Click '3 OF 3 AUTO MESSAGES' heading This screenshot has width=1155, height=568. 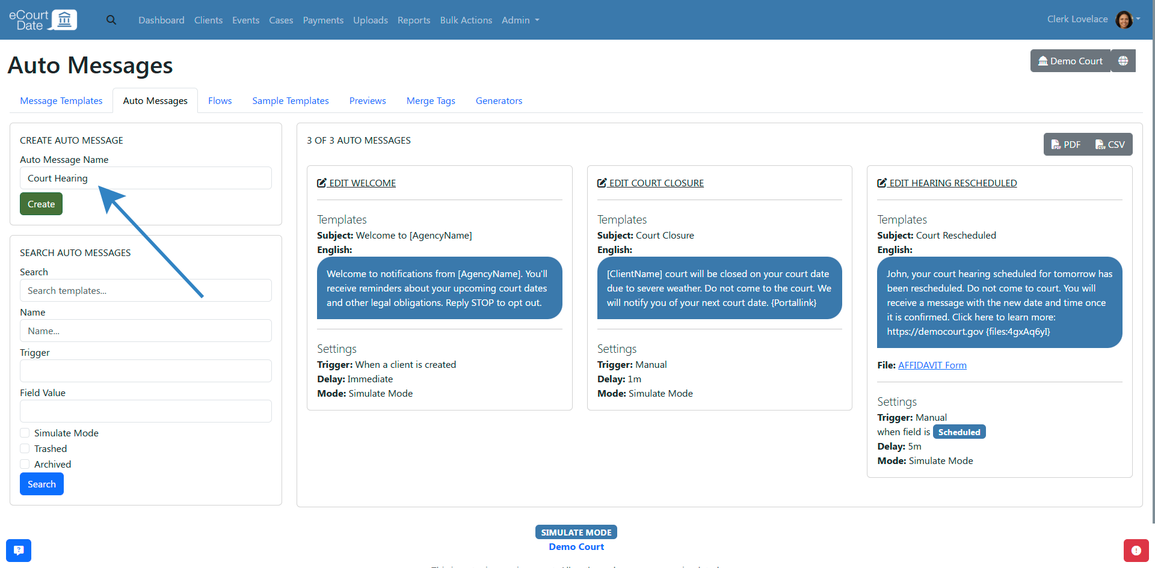359,140
